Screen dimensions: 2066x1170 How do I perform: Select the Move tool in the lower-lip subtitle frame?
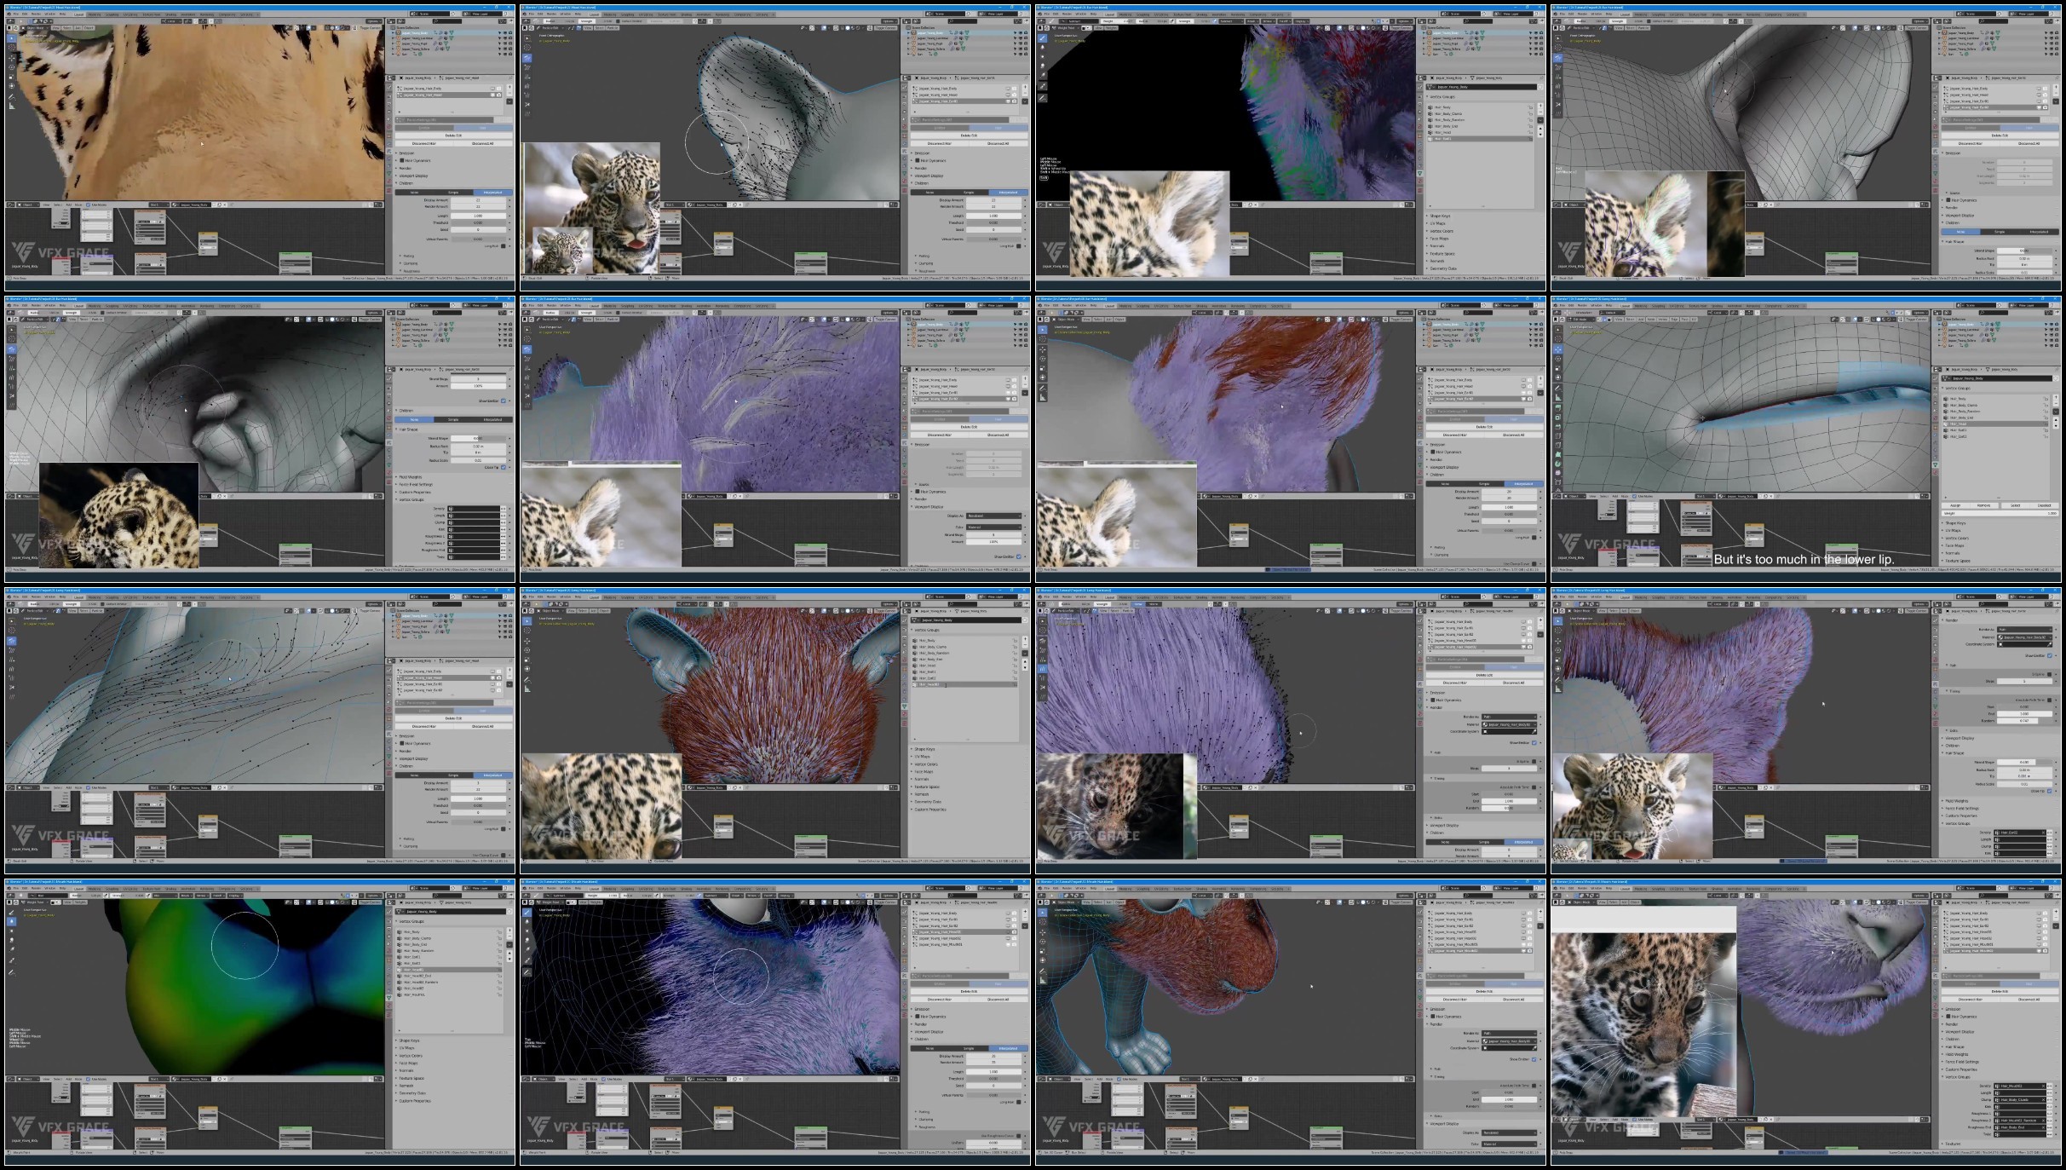click(x=1557, y=349)
